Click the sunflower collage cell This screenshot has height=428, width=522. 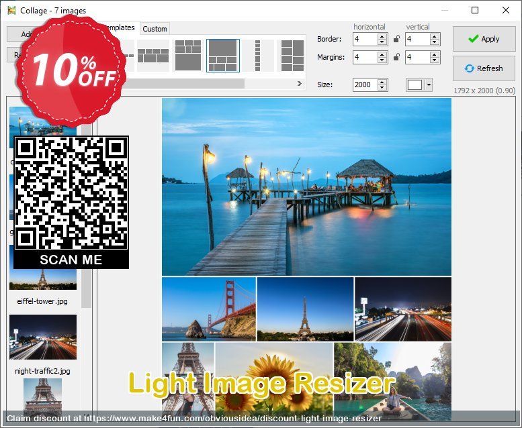pyautogui.click(x=274, y=381)
